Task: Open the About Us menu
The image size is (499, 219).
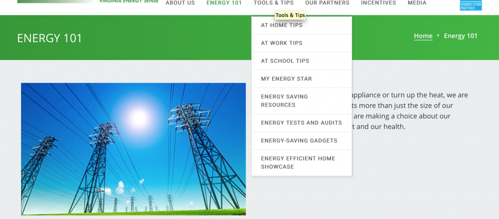Action: (180, 3)
